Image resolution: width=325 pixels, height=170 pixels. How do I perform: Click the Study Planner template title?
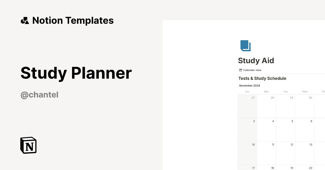tap(76, 73)
